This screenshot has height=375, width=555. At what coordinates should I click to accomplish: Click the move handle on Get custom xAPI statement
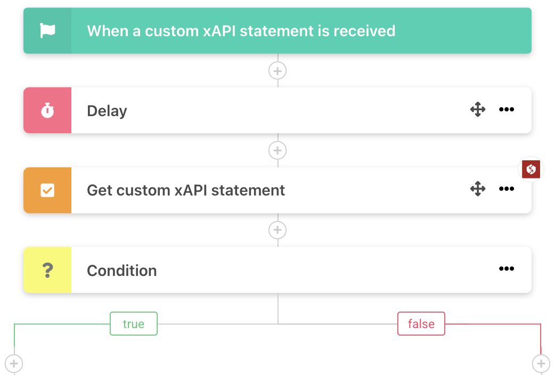click(478, 189)
